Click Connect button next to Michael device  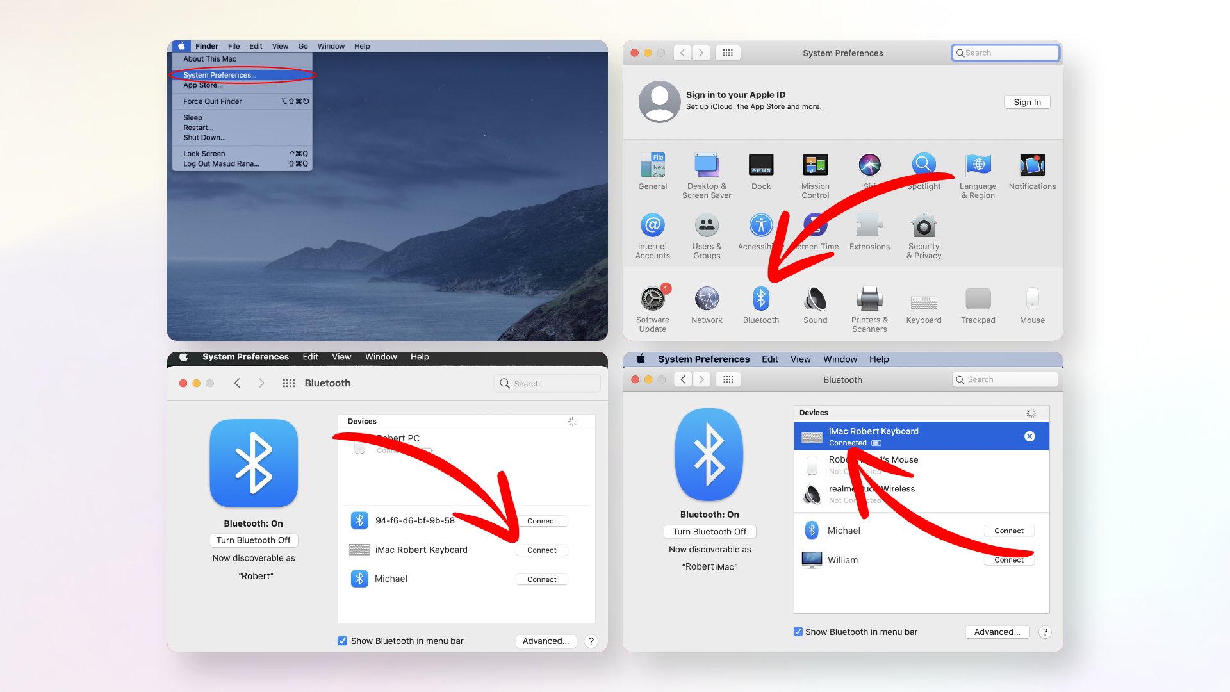point(1008,530)
